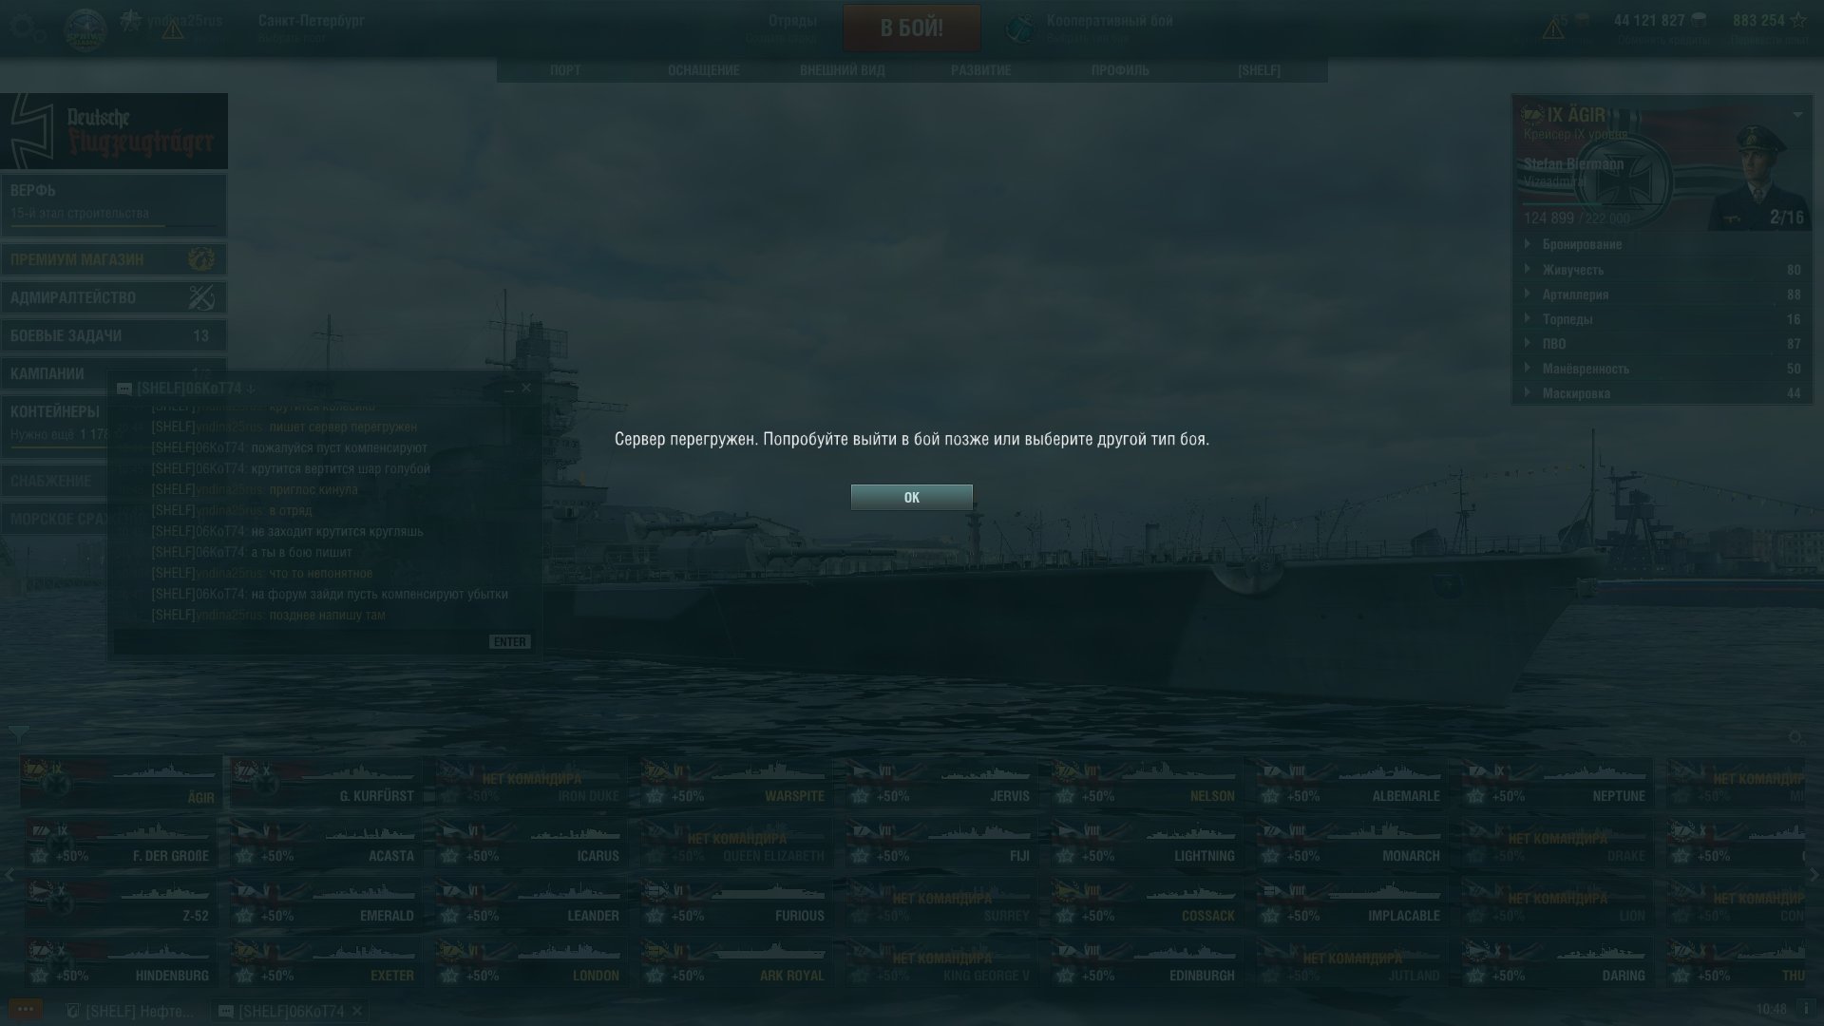
Task: Expand the Бронирование parameter section
Action: point(1528,244)
